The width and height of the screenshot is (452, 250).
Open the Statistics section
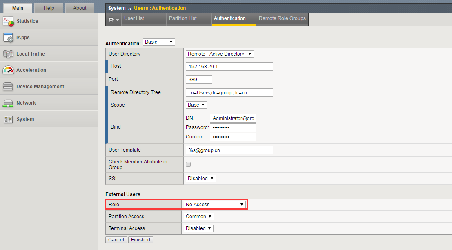(x=26, y=21)
